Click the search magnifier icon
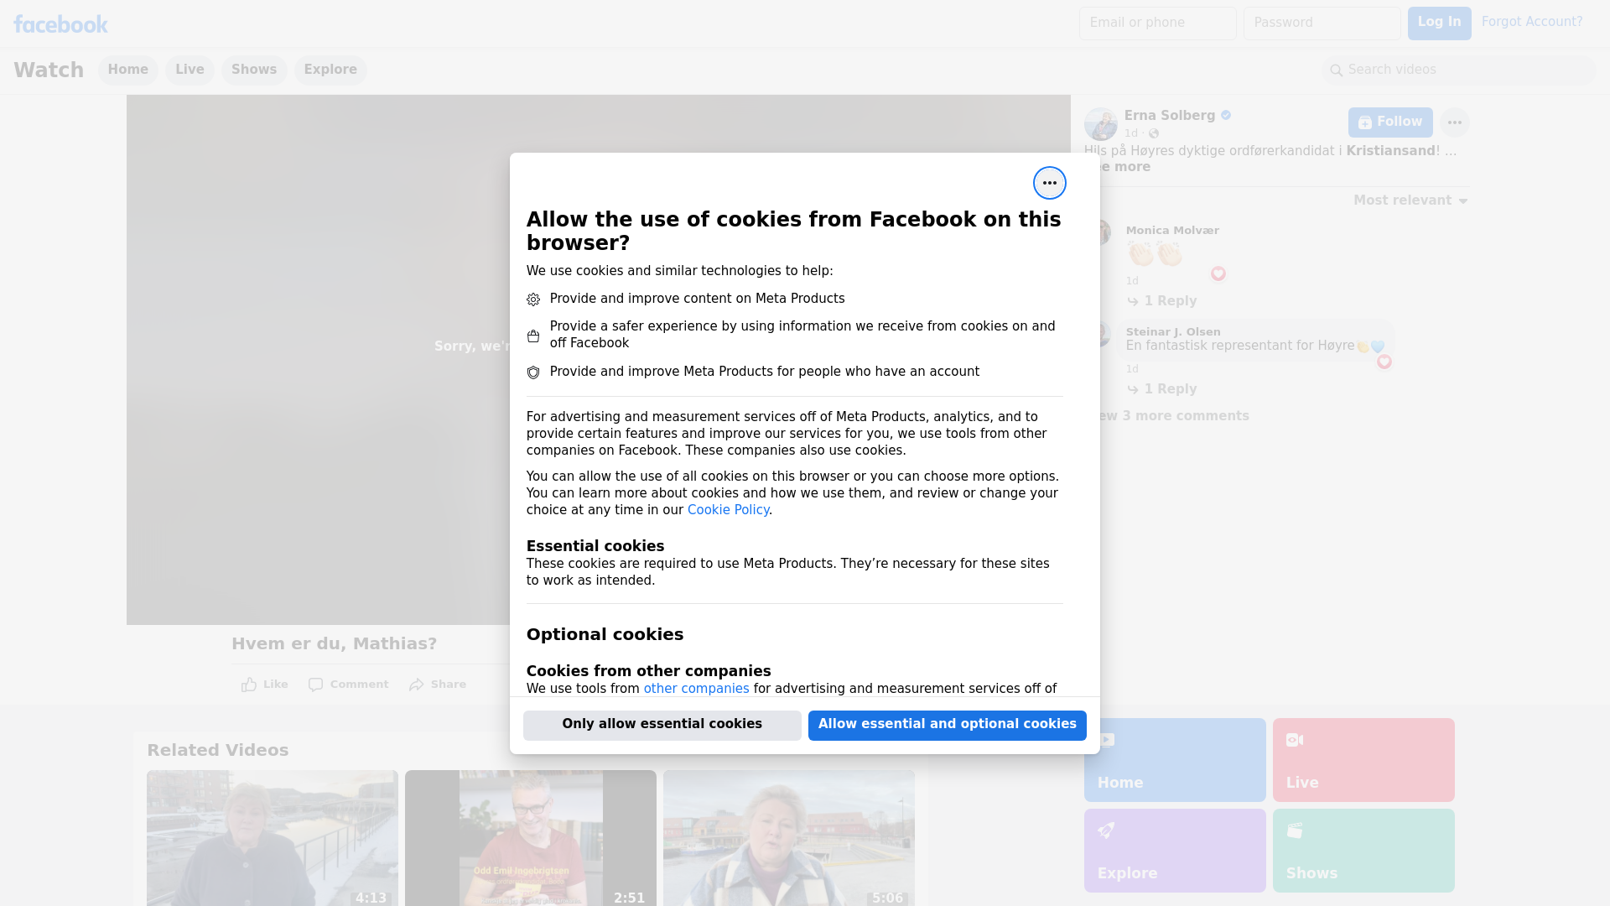The width and height of the screenshot is (1610, 906). (x=1337, y=70)
